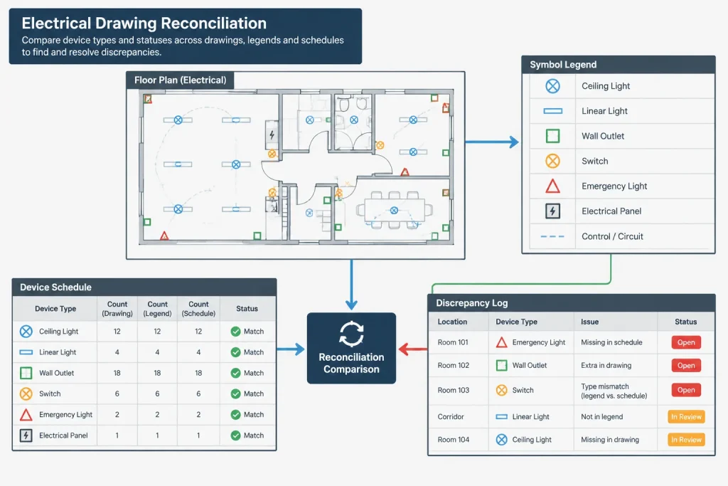Click the Wall Outlet icon in the Room 102 row

(x=501, y=365)
